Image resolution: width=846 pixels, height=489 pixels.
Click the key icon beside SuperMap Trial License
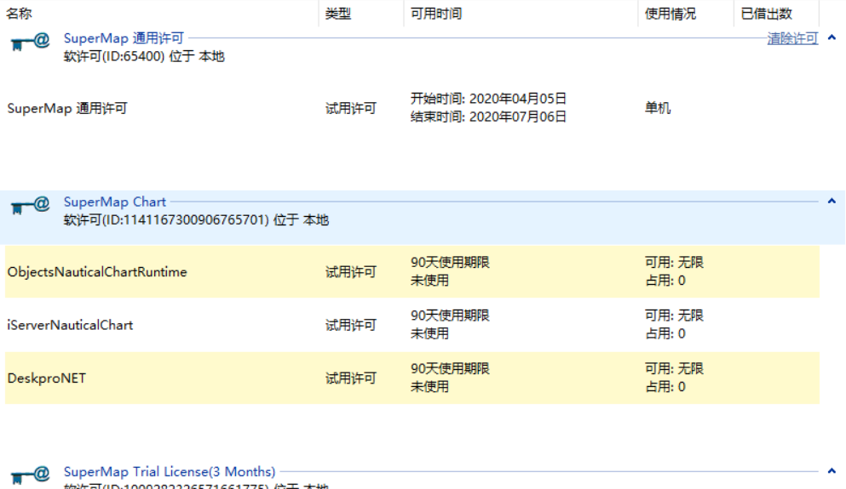28,473
